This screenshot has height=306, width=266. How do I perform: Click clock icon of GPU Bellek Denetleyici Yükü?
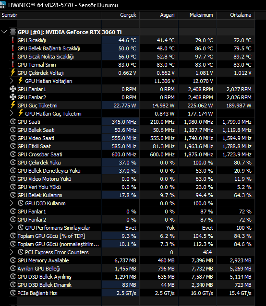click(x=13, y=171)
